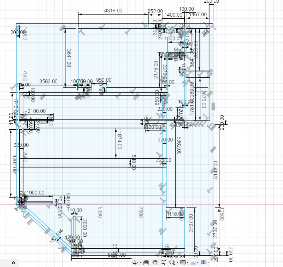The width and height of the screenshot is (283, 267).
Task: Open the Viewports layout icon
Action: pyautogui.click(x=203, y=262)
